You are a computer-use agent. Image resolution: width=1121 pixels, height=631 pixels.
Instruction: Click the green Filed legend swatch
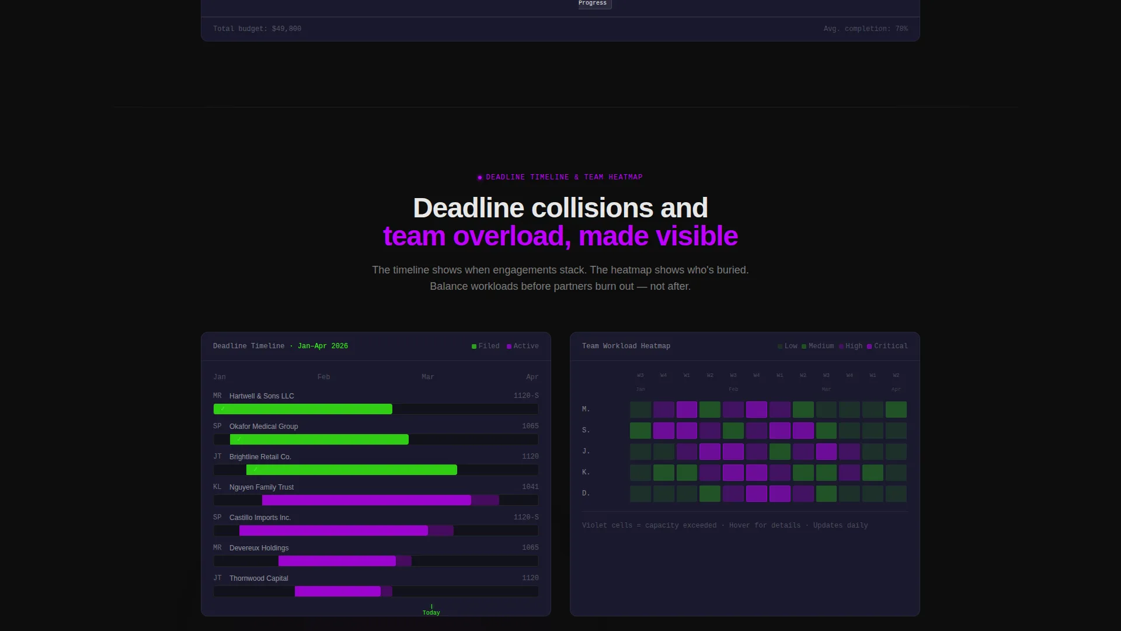474,346
